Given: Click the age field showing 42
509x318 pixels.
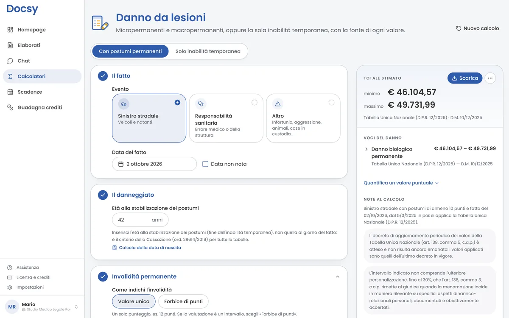Looking at the screenshot, I should pyautogui.click(x=140, y=220).
